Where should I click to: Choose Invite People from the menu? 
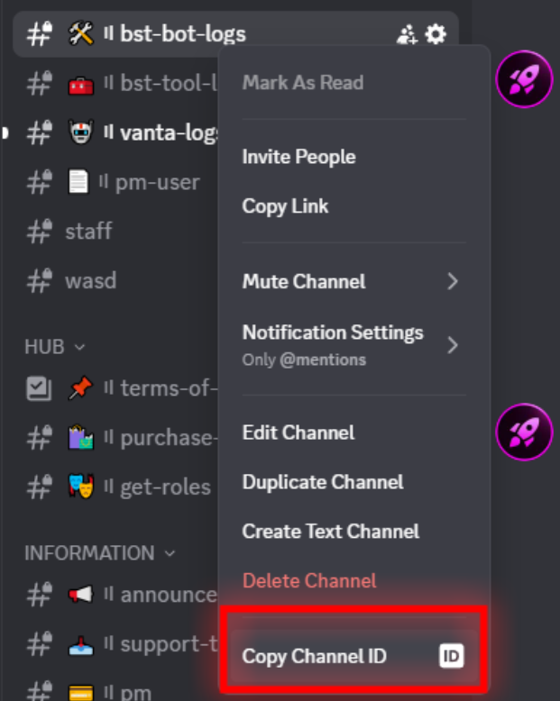tap(298, 157)
